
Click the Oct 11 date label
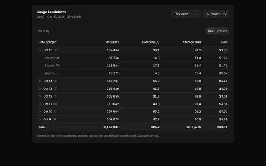point(47,104)
